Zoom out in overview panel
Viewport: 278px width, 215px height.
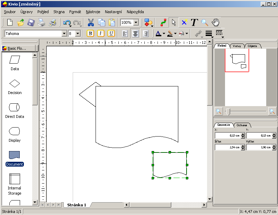[218, 111]
